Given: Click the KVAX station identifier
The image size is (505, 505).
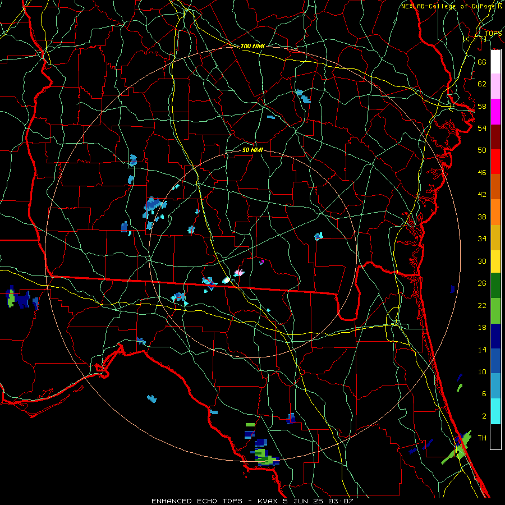Looking at the screenshot, I should point(268,501).
